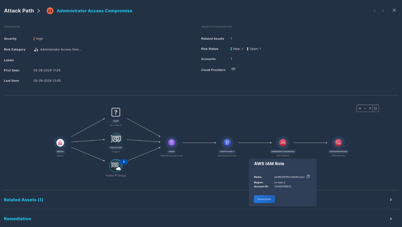Open the Remediation heading
402x227 pixels.
(x=17, y=219)
